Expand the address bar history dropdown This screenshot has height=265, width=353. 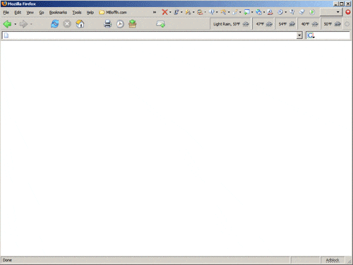click(x=299, y=35)
